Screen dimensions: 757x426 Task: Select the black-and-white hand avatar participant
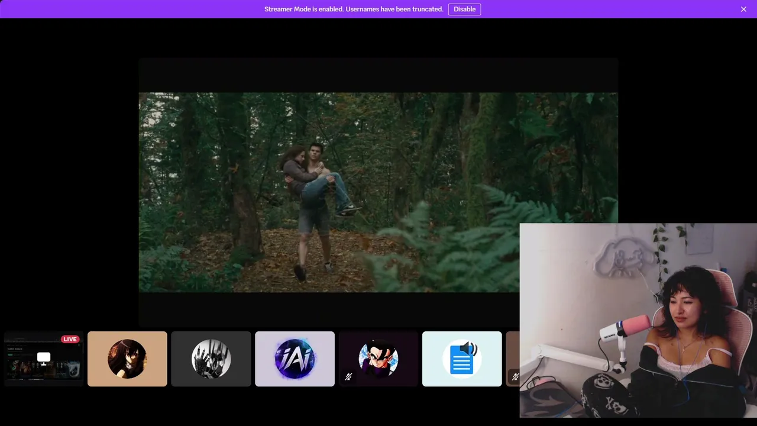click(x=211, y=359)
